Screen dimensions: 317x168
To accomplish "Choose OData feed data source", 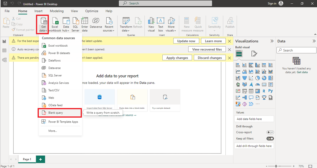I will click(x=60, y=105).
